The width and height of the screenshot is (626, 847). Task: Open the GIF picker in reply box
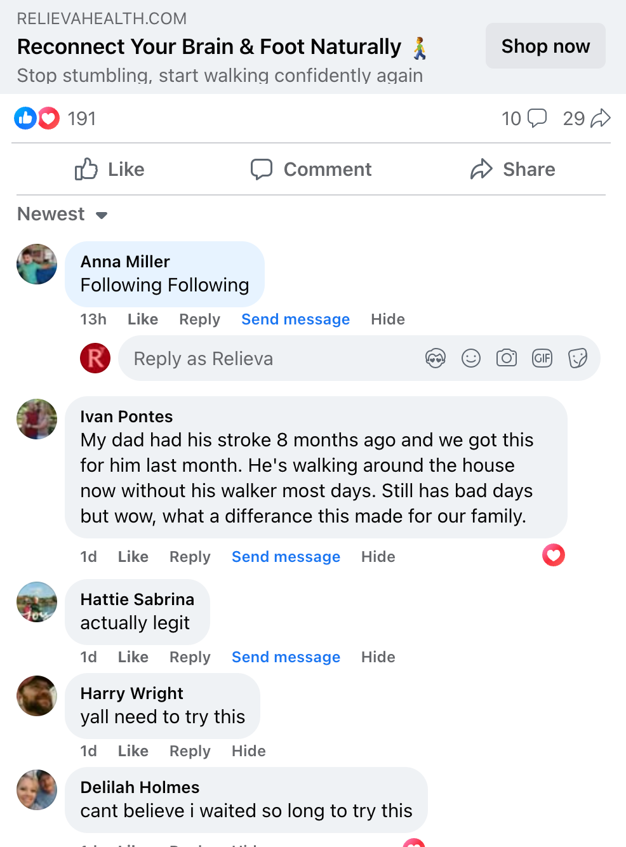coord(542,359)
